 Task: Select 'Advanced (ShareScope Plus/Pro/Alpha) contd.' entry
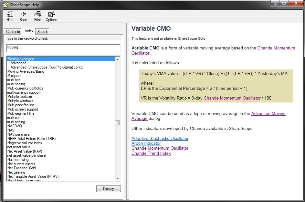point(47,67)
